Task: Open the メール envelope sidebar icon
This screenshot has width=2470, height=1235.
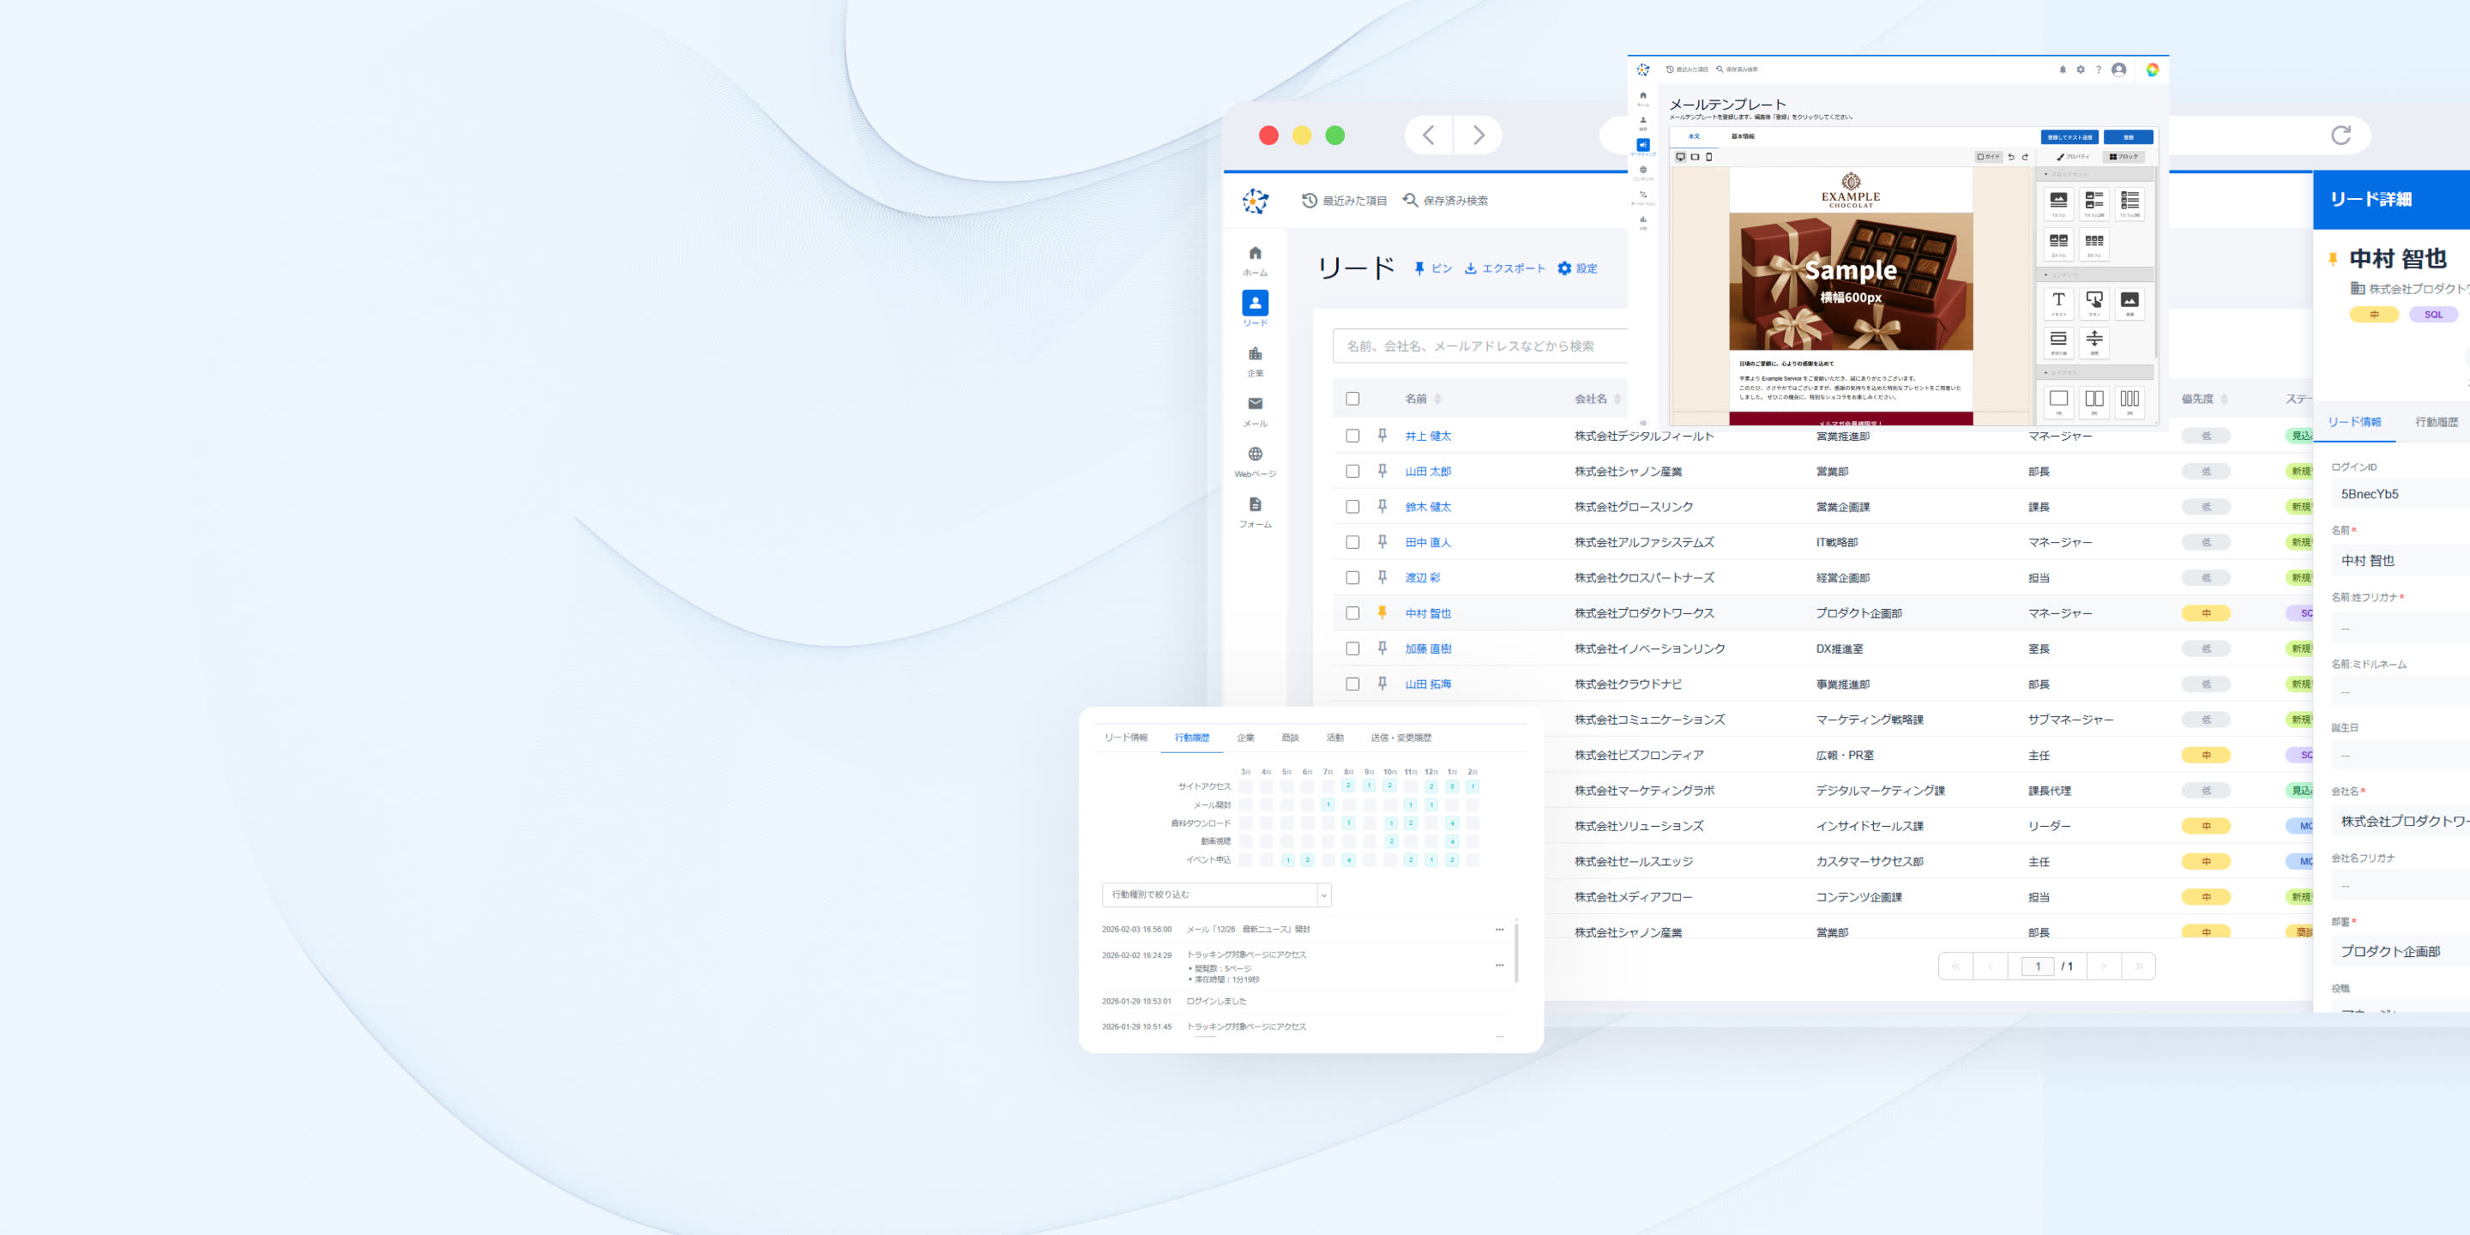Action: pyautogui.click(x=1254, y=405)
